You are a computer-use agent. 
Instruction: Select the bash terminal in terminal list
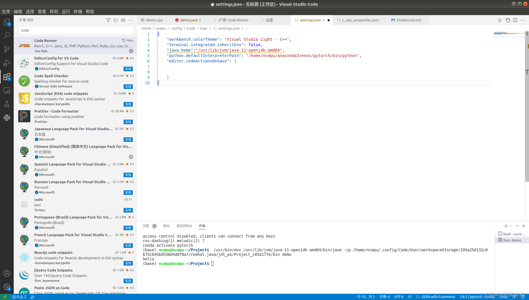(x=512, y=234)
